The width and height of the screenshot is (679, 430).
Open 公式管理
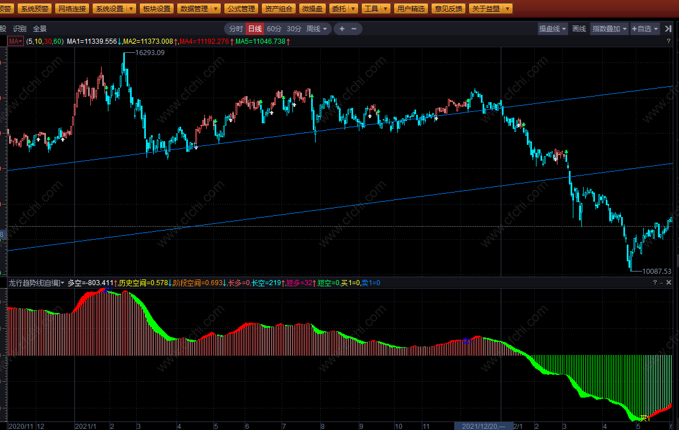pyautogui.click(x=242, y=9)
